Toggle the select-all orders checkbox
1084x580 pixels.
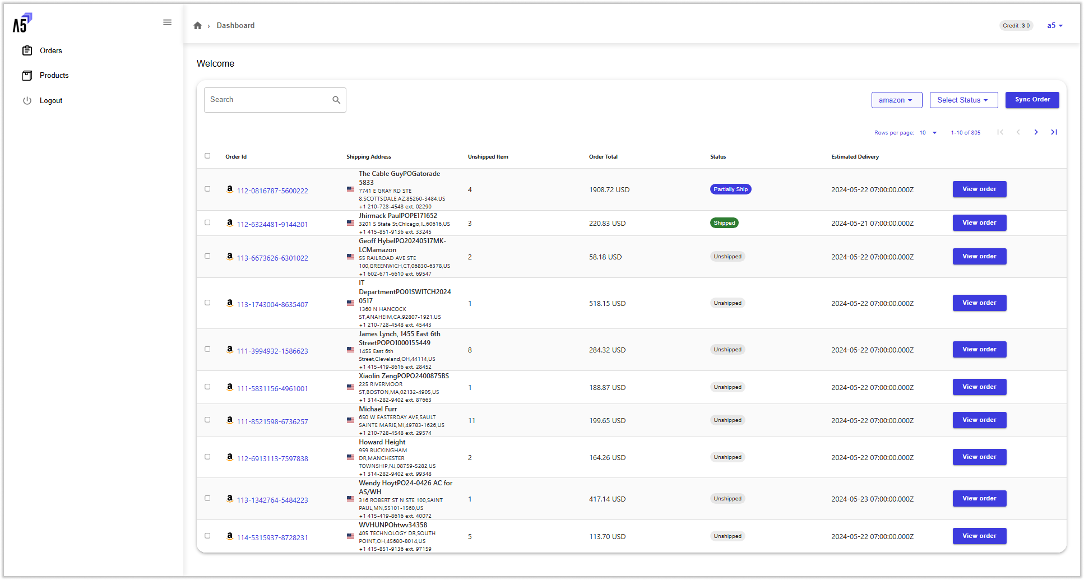(x=207, y=156)
